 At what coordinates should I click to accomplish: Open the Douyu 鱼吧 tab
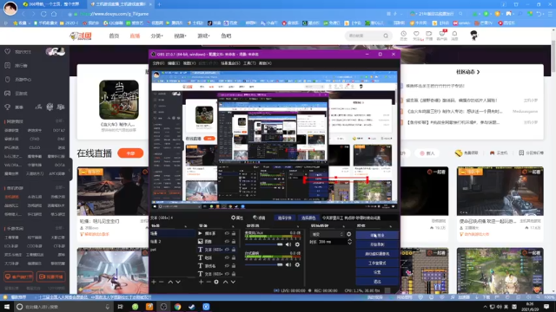[x=226, y=36]
